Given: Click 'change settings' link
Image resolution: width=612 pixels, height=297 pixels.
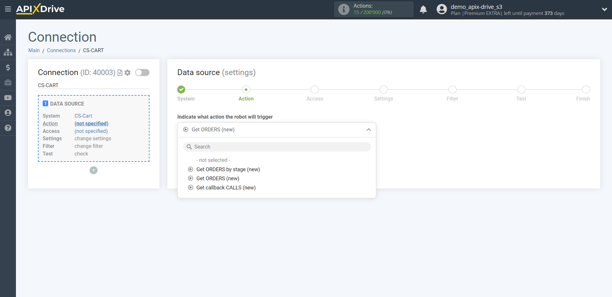Looking at the screenshot, I should (93, 138).
